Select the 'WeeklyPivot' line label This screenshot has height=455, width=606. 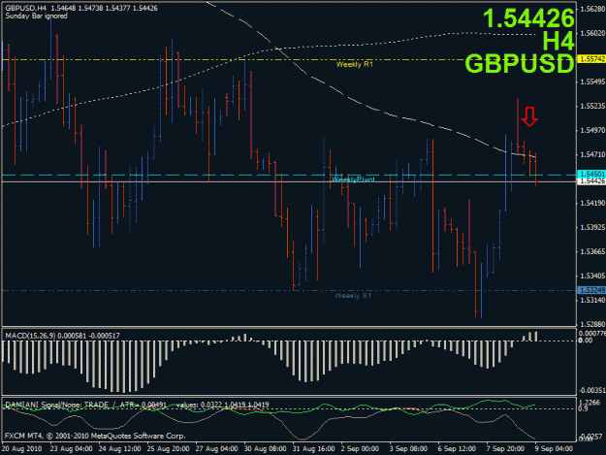point(353,179)
